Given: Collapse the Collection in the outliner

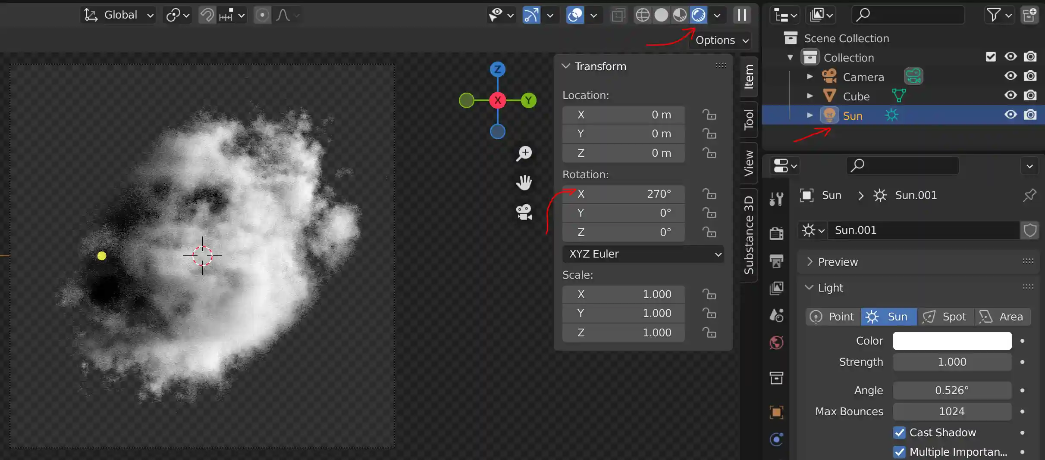Looking at the screenshot, I should tap(790, 57).
